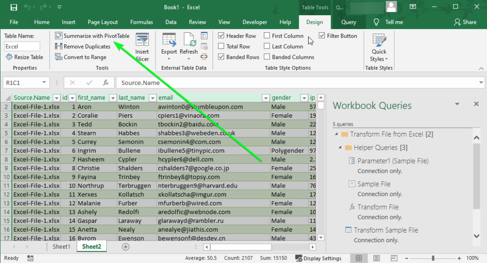Click the Open in Browser icon

pos(204,47)
